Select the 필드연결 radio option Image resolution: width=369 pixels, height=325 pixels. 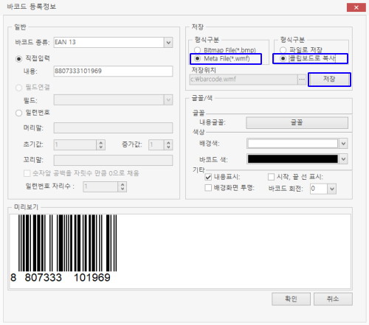pyautogui.click(x=18, y=88)
